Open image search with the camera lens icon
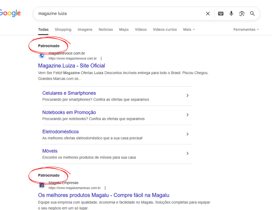Screen dimensions: 272x210 tap(242, 13)
